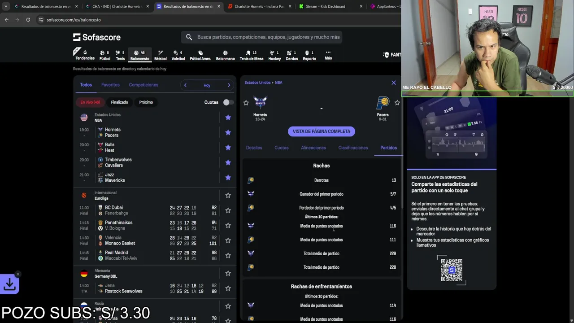Screen dimensions: 574x323
Task: Favorite the Pacers team star
Action: point(397,103)
